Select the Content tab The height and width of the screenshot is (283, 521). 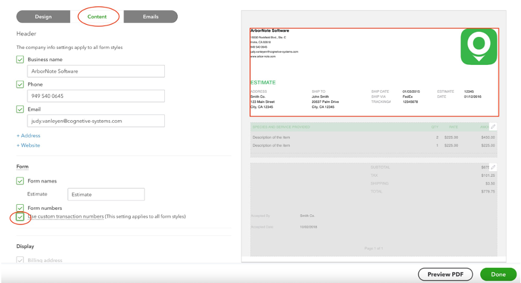pyautogui.click(x=97, y=17)
